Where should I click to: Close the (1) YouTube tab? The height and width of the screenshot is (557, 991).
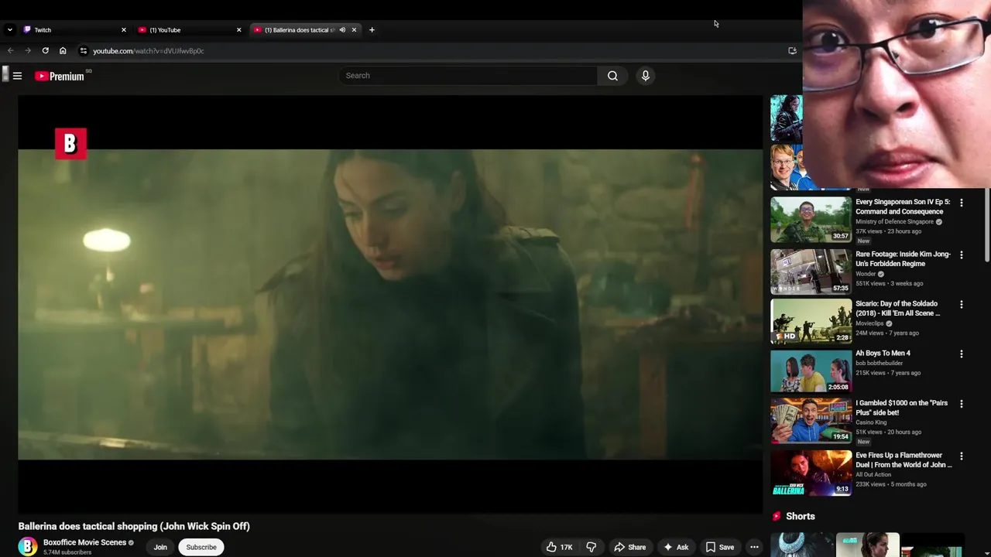pos(238,30)
